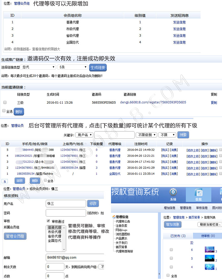Open thumbnail image for info ID 6
The image size is (222, 279).
tap(210, 249)
